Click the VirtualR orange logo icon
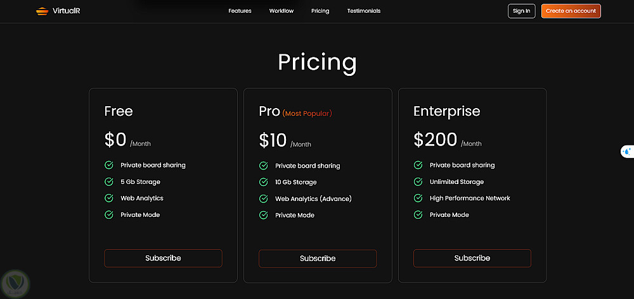Screen dimensions: 634x299 [42, 11]
